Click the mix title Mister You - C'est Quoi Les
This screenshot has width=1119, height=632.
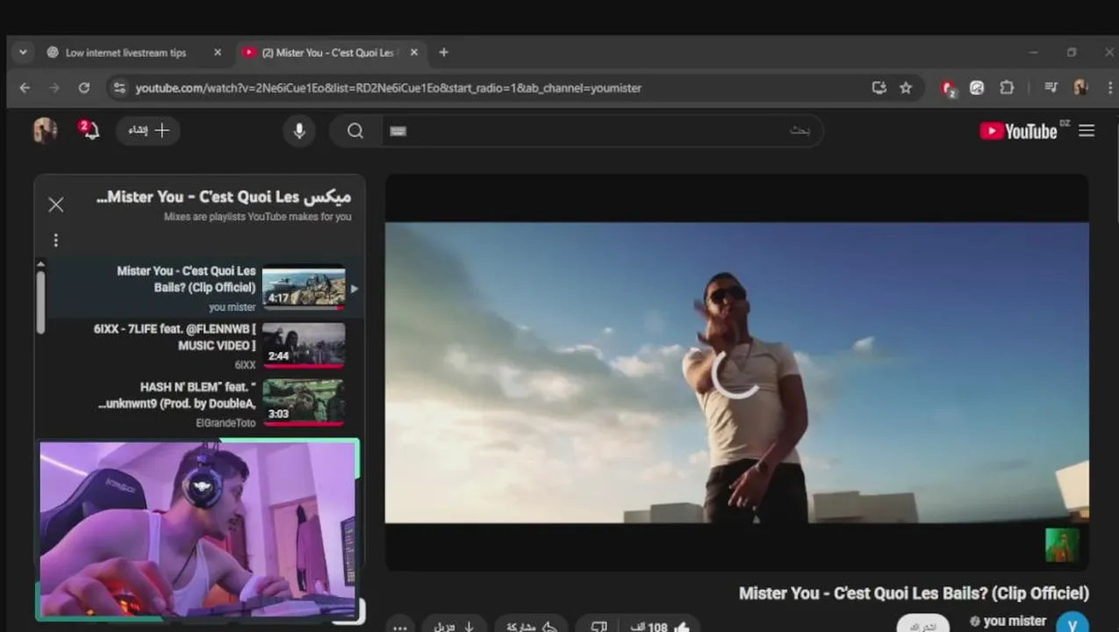224,197
